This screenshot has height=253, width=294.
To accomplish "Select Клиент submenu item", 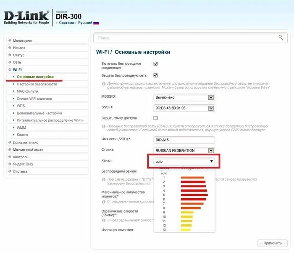I will coord(47,135).
